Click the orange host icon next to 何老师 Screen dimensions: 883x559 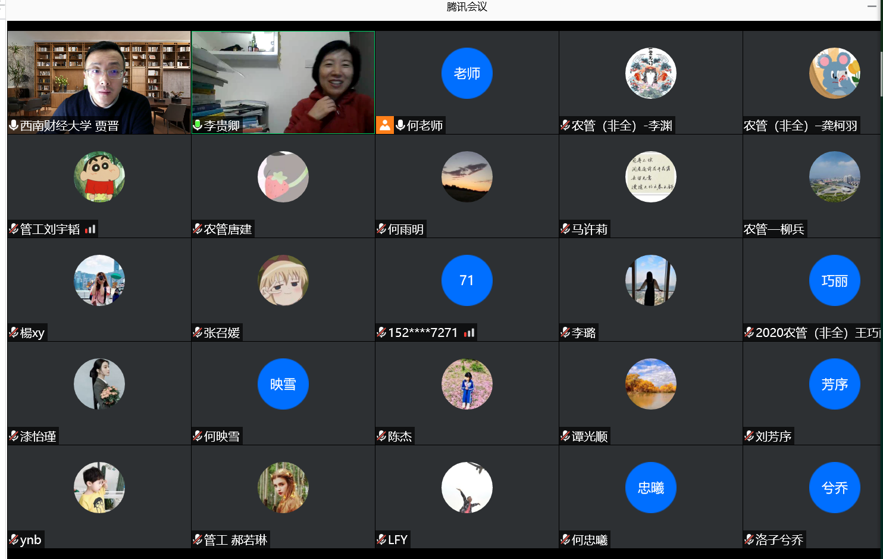tap(385, 125)
